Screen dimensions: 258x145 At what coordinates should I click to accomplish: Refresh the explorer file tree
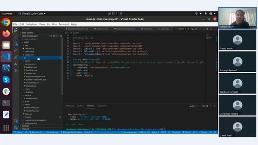[57, 36]
